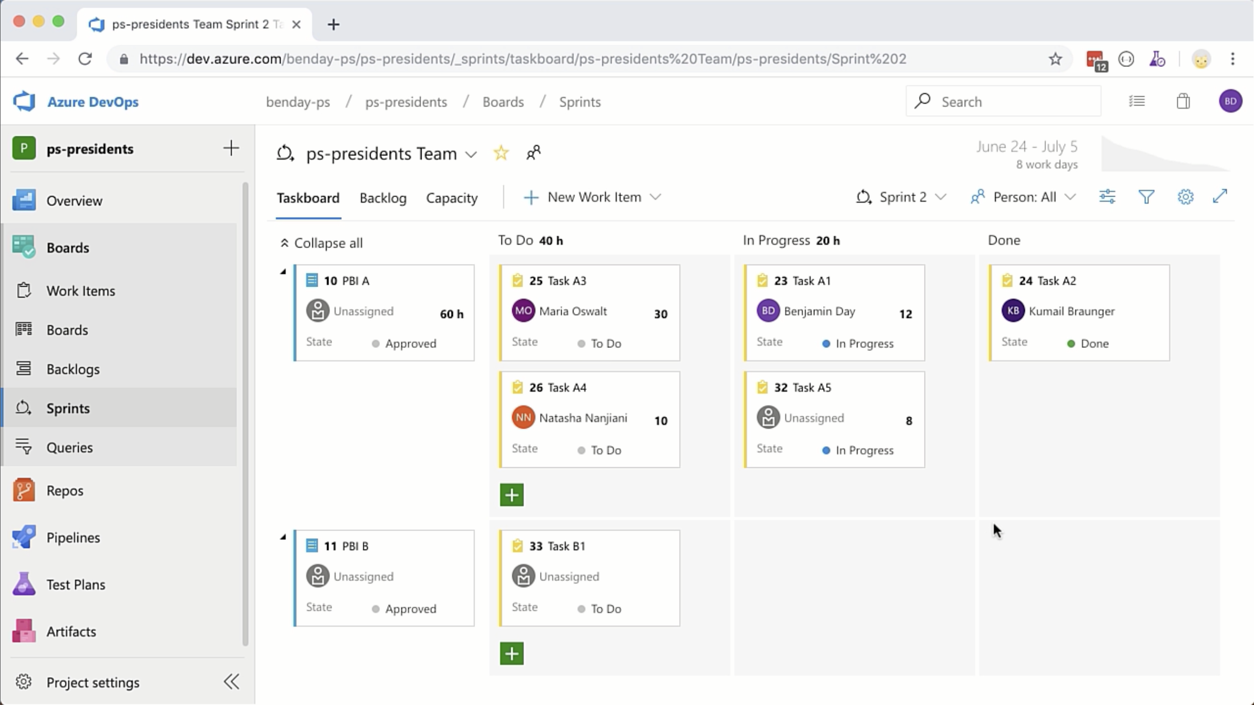The width and height of the screenshot is (1254, 705).
Task: Open Work Items from the sidebar
Action: [81, 290]
